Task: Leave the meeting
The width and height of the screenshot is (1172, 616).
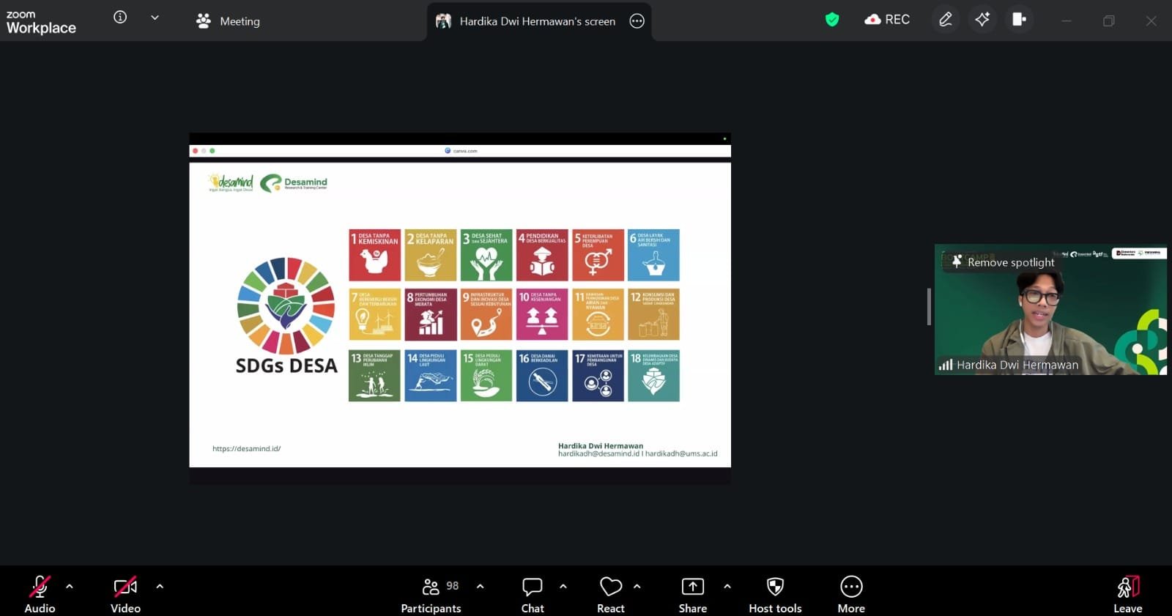Action: 1128,594
